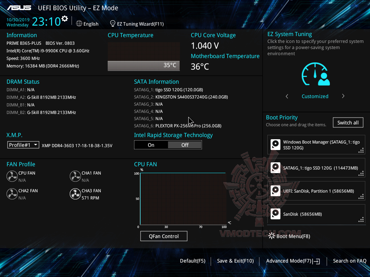Viewport: 370px width, 277px height.
Task: Click the Customized tuning mode label
Action: pyautogui.click(x=315, y=96)
